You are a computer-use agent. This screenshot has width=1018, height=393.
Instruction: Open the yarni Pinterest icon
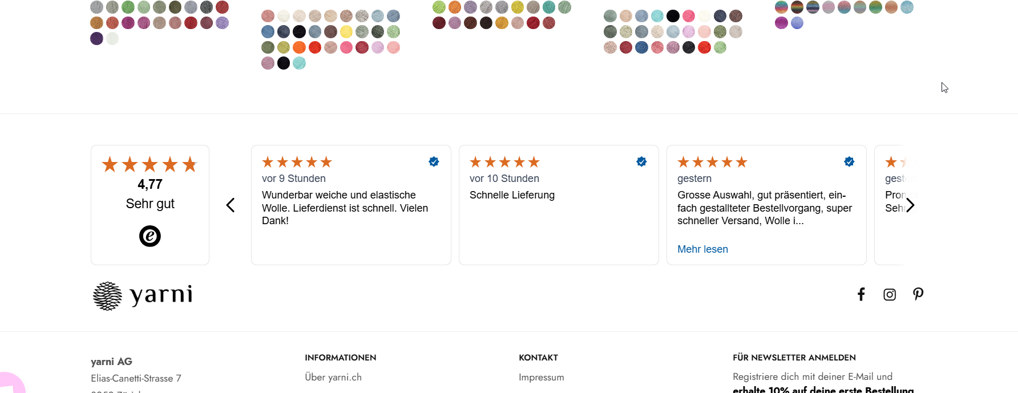click(918, 294)
